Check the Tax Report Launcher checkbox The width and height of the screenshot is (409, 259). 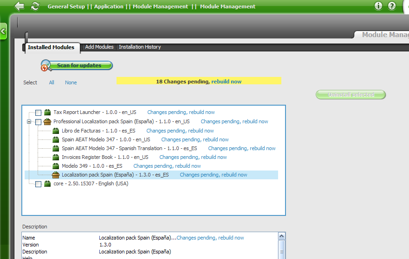pyautogui.click(x=38, y=113)
